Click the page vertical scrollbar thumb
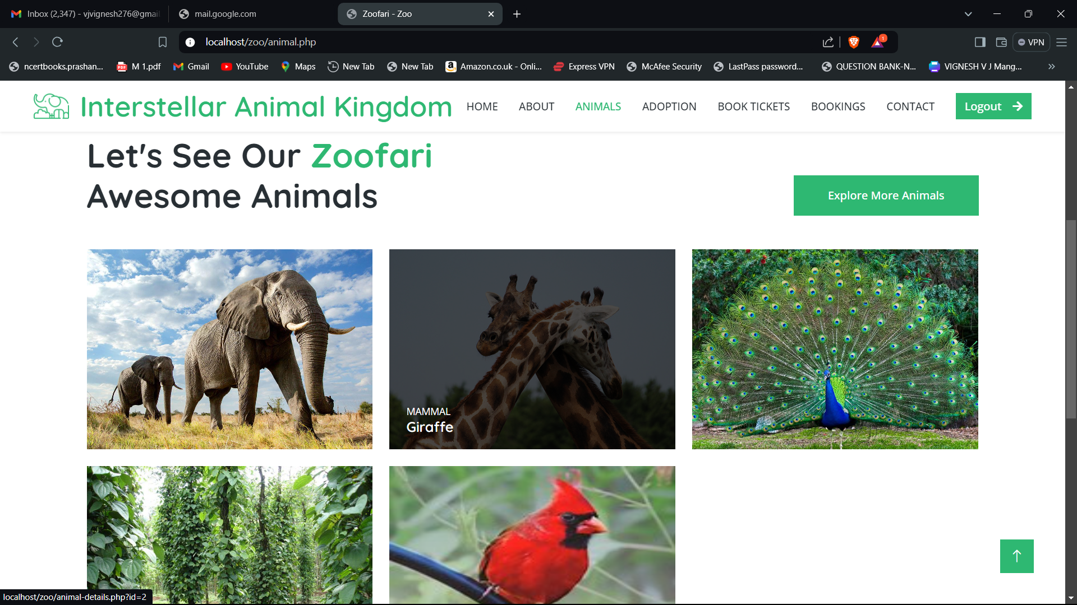 tap(1071, 319)
